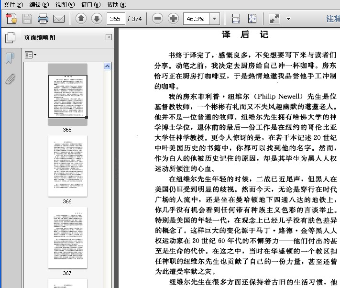Expand the toolbar overflow options arrow
The height and width of the screenshot is (288, 340).
pyautogui.click(x=288, y=19)
